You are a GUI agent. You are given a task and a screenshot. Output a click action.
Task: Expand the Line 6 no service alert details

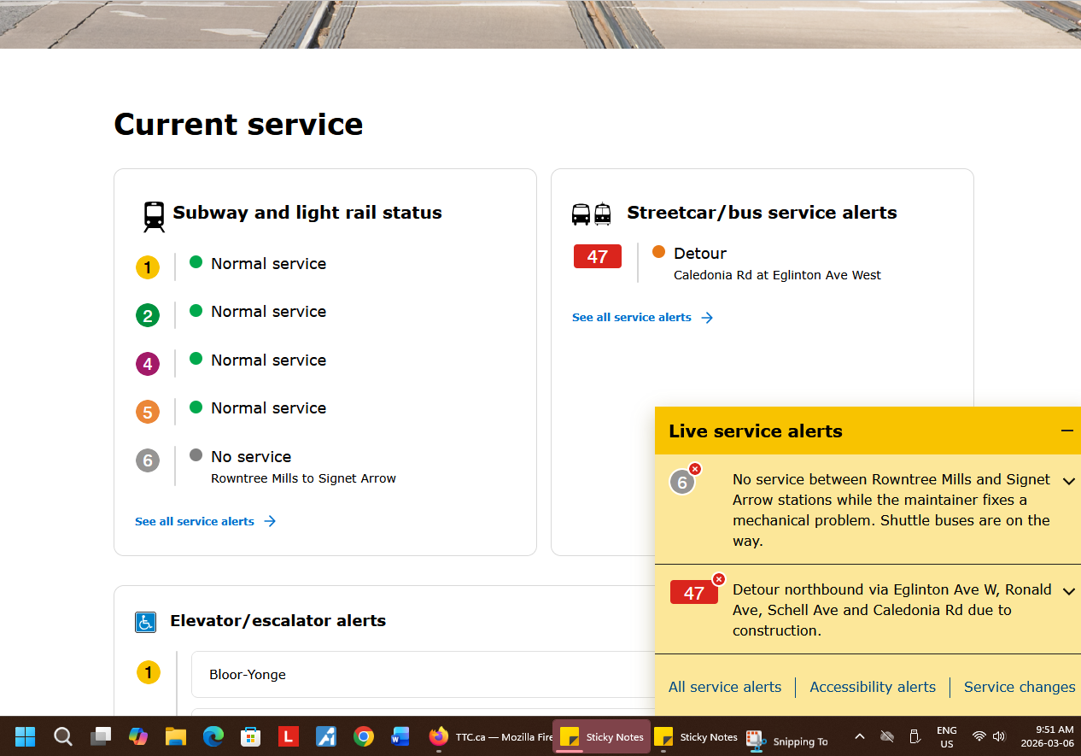coord(1068,481)
